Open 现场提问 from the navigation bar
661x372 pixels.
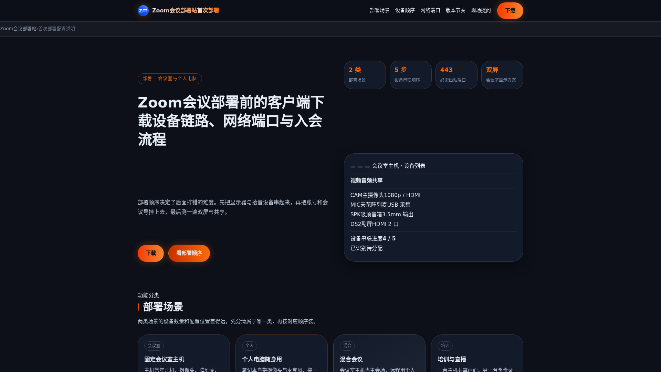pyautogui.click(x=481, y=11)
